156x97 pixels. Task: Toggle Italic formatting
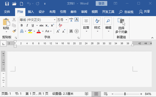click(x=27, y=25)
